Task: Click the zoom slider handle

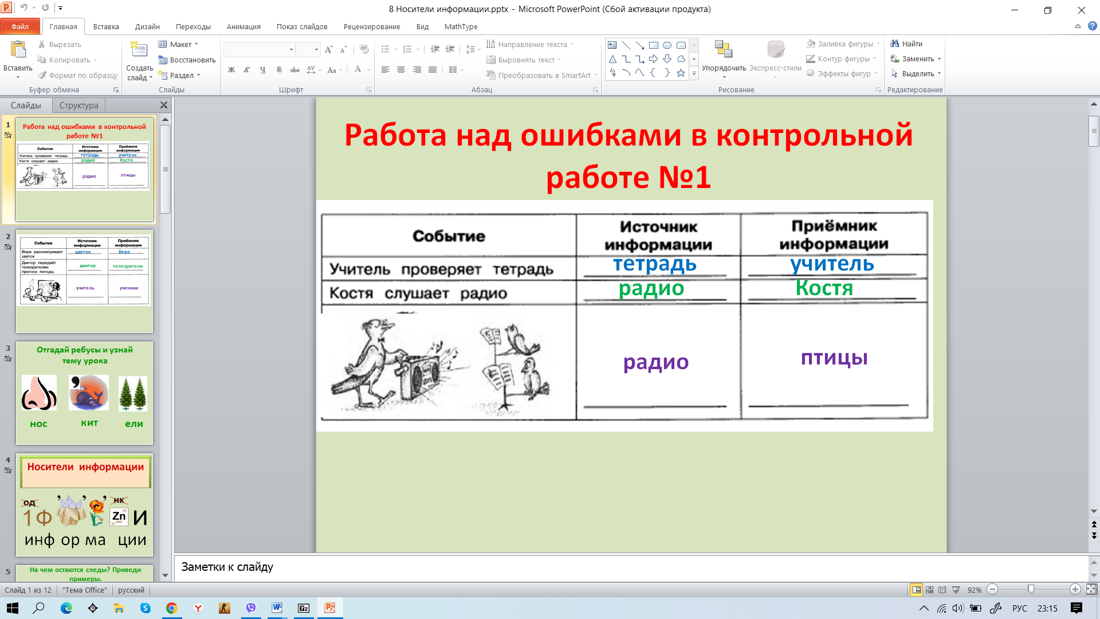Action: click(1031, 589)
